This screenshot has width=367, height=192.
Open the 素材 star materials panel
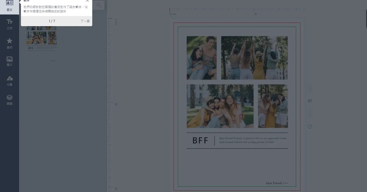(9, 43)
